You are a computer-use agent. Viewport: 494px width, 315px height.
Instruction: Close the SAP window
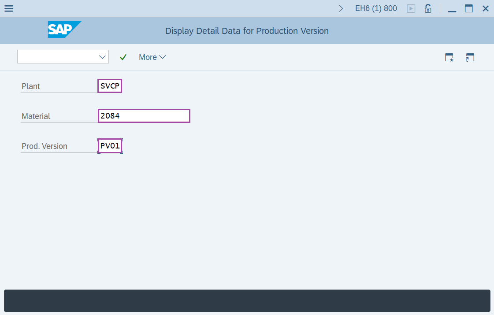[485, 8]
